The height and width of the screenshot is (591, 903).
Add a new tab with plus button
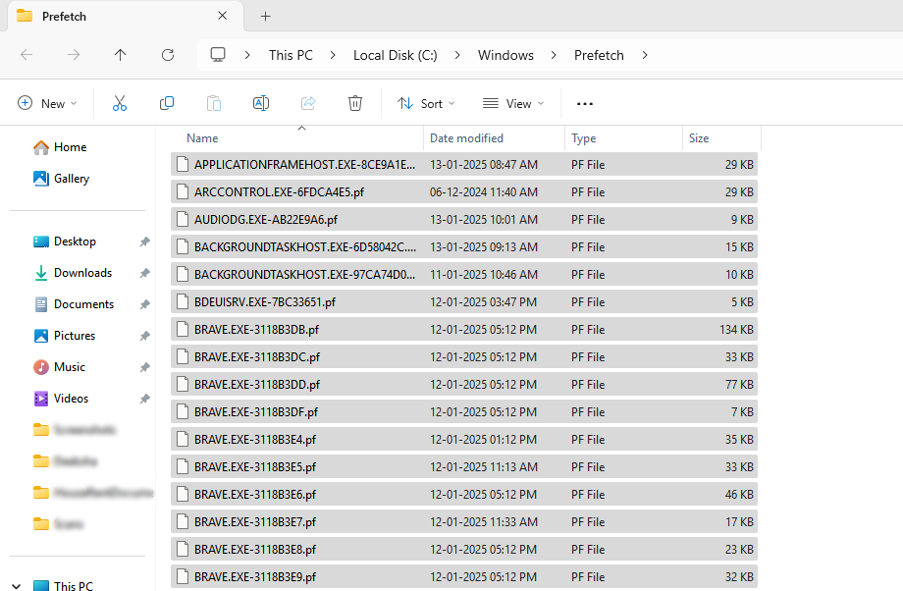click(265, 16)
